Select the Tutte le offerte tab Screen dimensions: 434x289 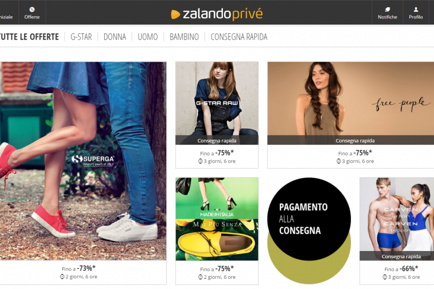(29, 37)
